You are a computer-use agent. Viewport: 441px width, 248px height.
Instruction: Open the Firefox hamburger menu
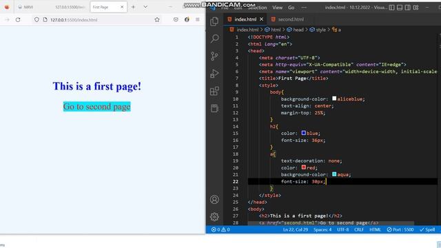[x=198, y=20]
